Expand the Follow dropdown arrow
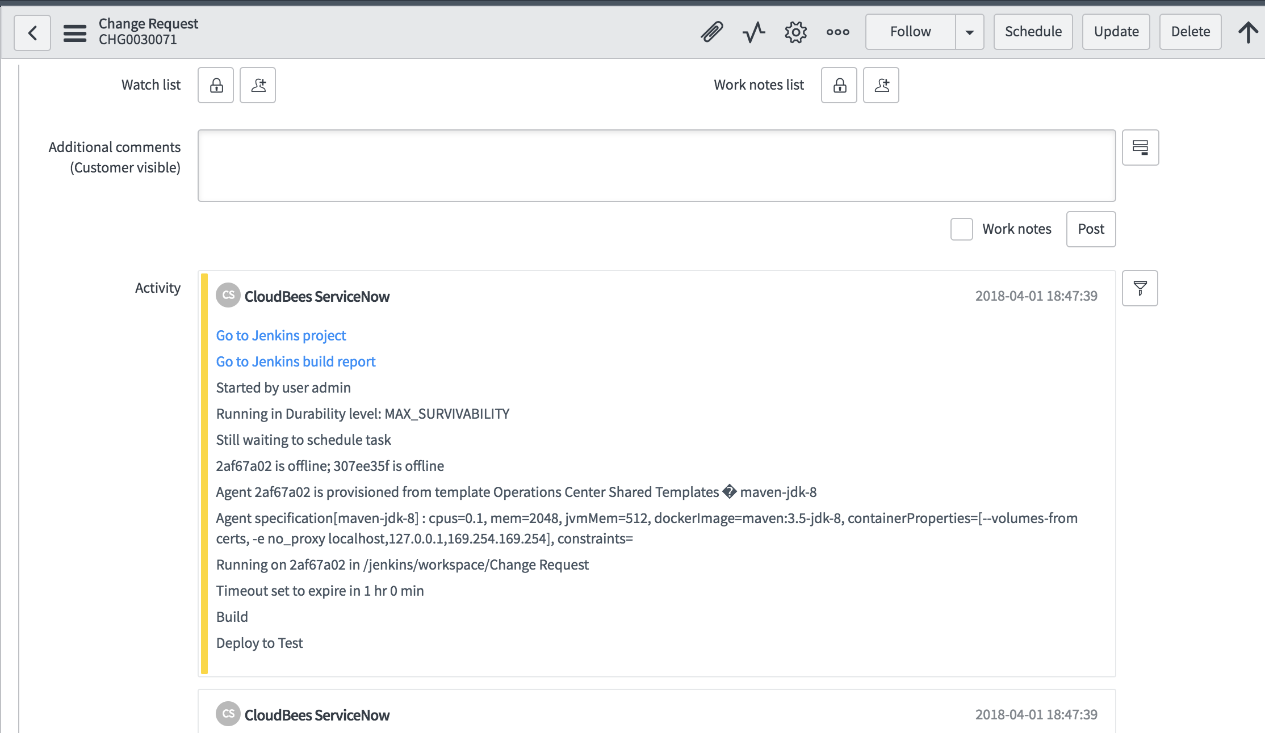Viewport: 1265px width, 733px height. point(970,32)
